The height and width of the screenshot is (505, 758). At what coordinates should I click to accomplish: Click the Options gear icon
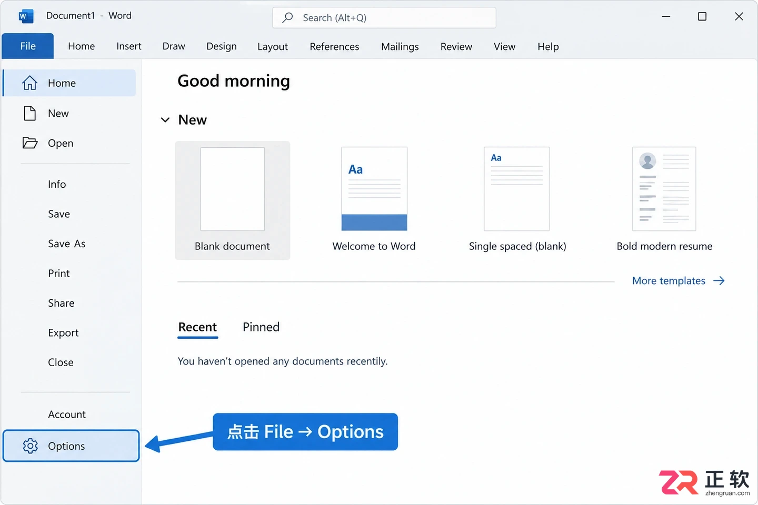(x=30, y=446)
